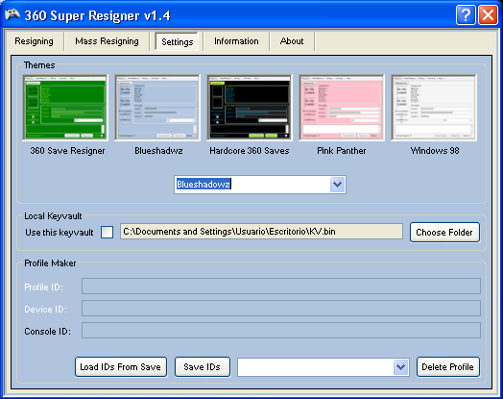Viewport: 503px width, 399px height.
Task: Close the 360 Super Resigner window
Action: pos(488,14)
